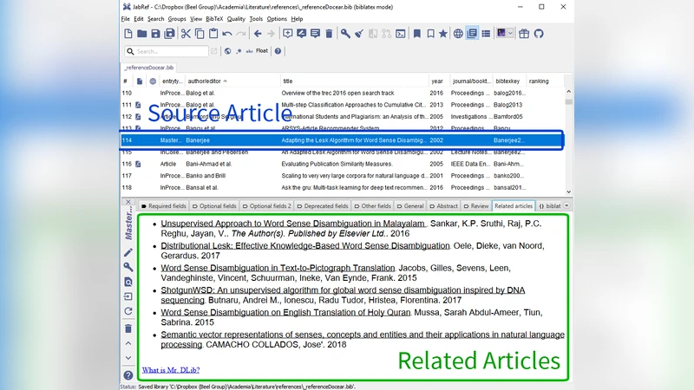Expand the entry editor tabs overflow arrow
694x390 pixels.
(566, 206)
